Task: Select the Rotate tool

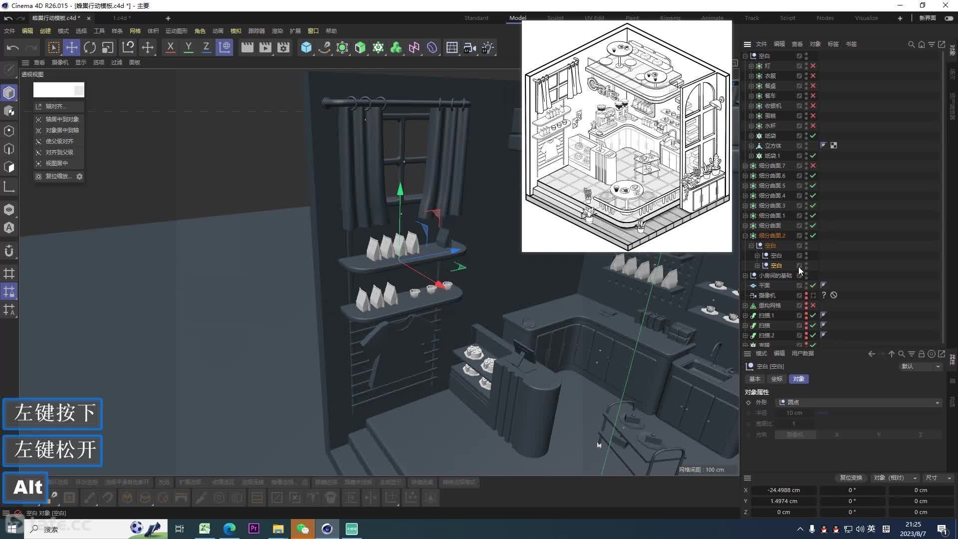Action: tap(90, 47)
